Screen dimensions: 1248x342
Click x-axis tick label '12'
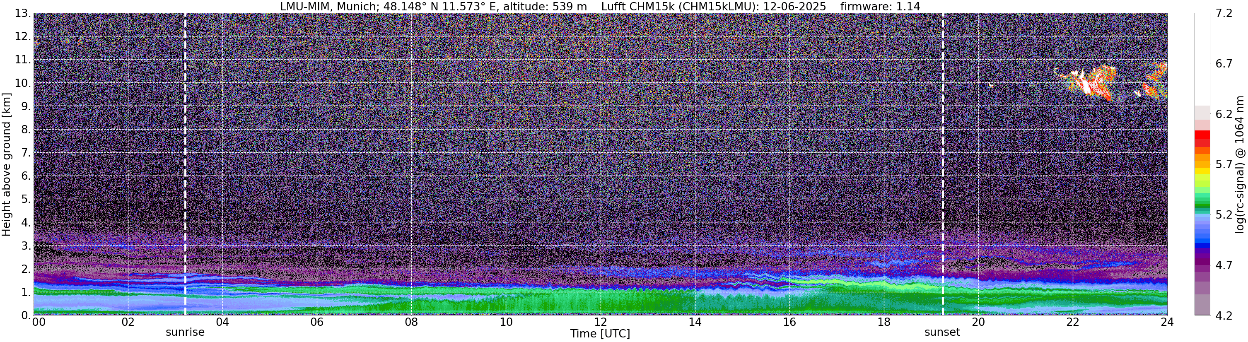(x=600, y=322)
